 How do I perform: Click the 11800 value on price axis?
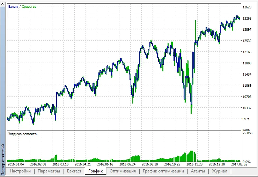(247, 63)
